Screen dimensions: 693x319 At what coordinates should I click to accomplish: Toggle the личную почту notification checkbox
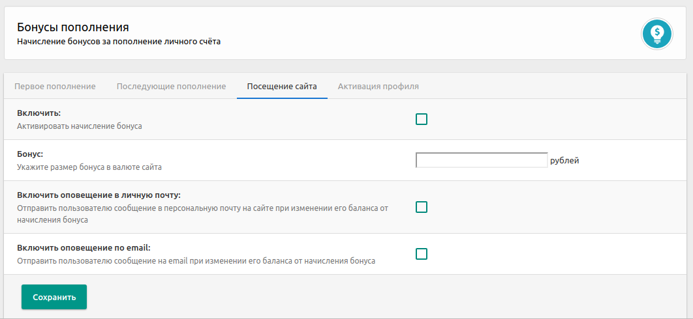point(422,207)
